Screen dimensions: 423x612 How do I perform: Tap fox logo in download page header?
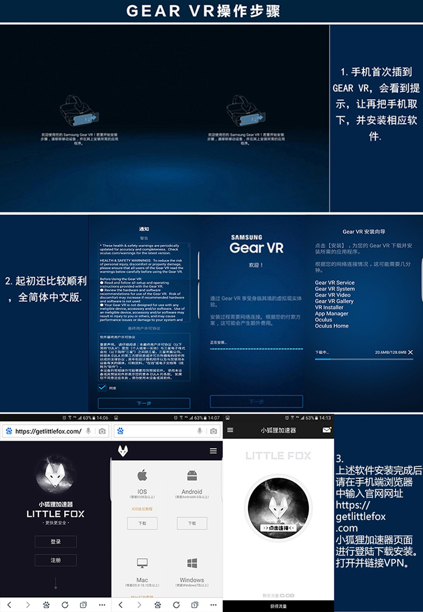(x=123, y=451)
